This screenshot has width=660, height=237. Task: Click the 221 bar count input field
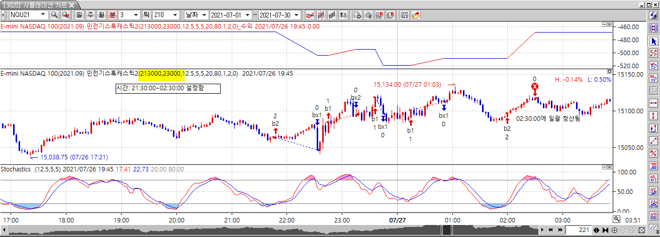pyautogui.click(x=578, y=230)
